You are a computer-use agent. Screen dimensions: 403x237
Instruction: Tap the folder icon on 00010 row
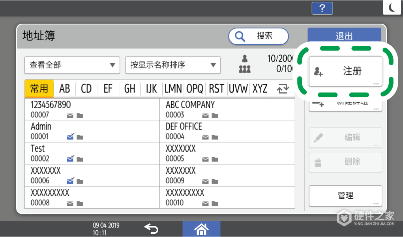pos(215,203)
